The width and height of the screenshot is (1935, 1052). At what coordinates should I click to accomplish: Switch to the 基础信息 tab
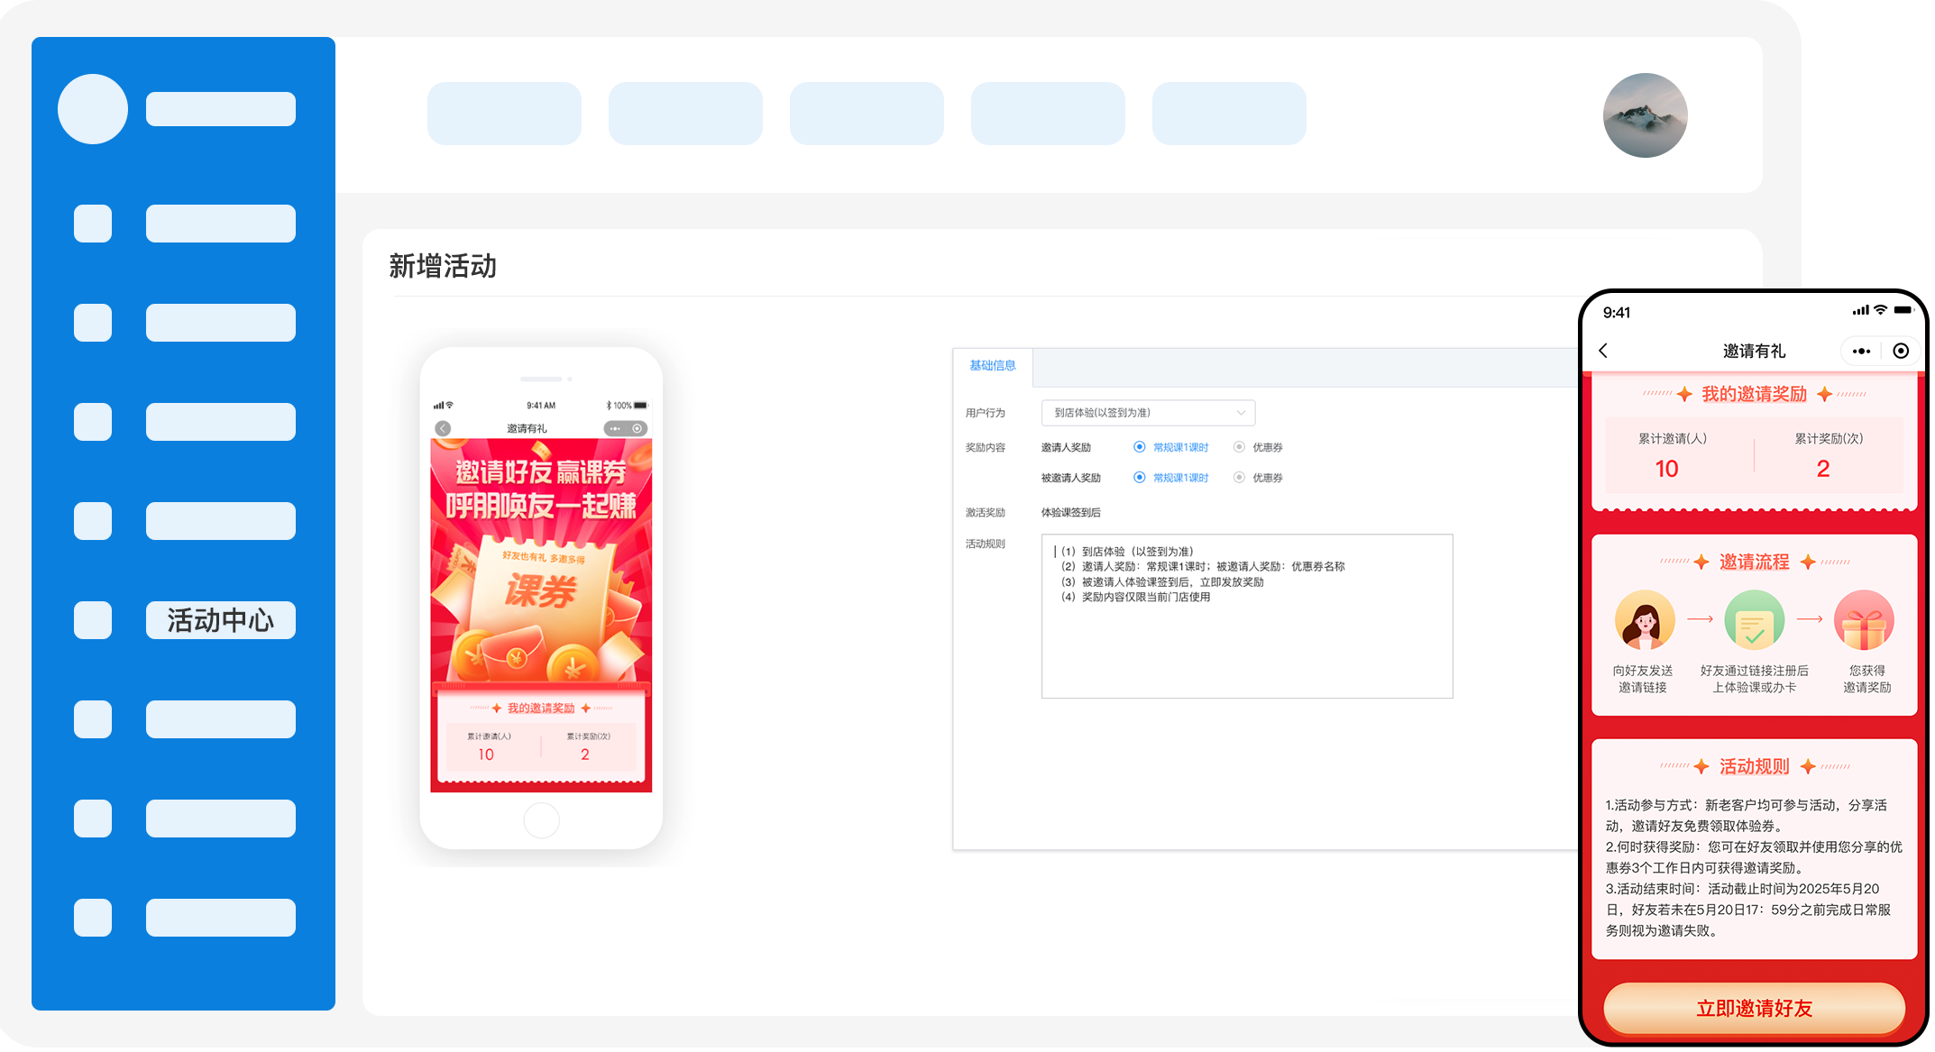click(992, 366)
